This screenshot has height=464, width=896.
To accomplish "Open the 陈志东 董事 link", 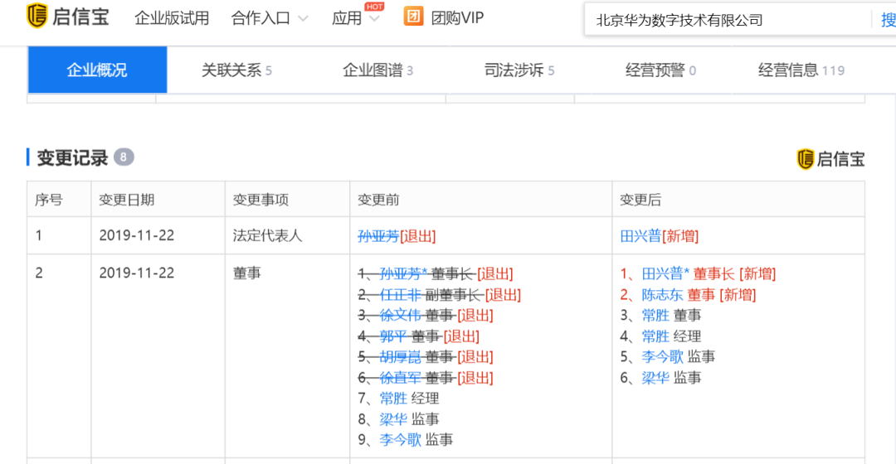I will (662, 295).
